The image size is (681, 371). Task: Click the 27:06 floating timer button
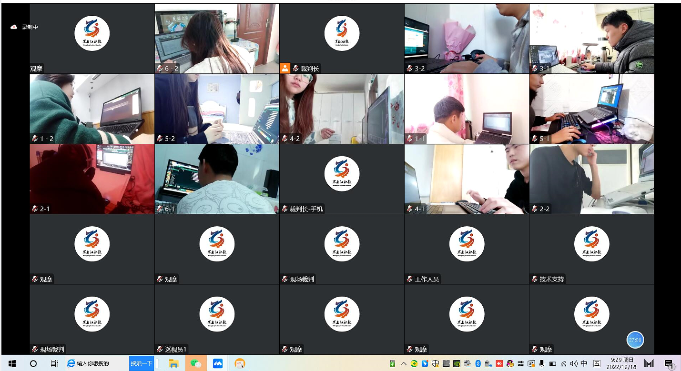[x=635, y=340]
